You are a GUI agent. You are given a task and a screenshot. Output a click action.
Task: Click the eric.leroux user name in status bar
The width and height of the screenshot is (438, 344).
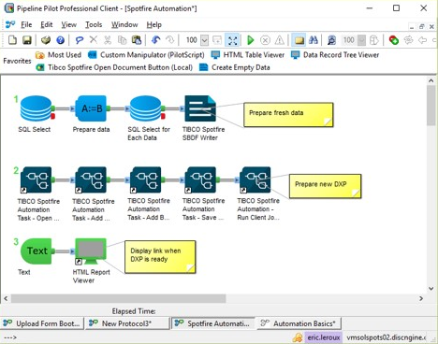click(x=324, y=337)
